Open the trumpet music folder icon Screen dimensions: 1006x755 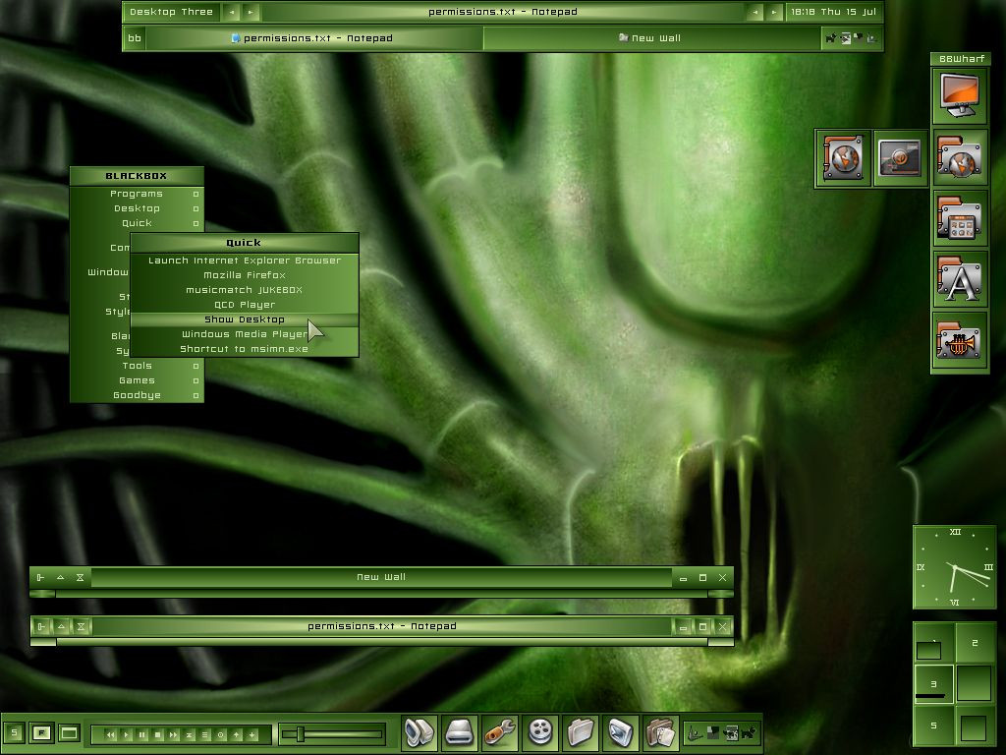coord(959,342)
